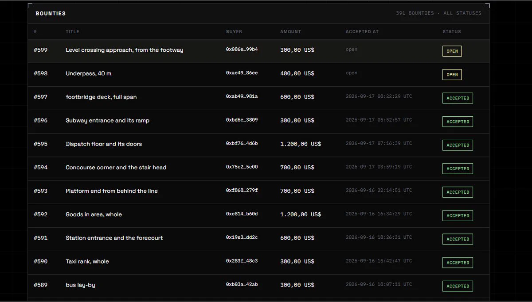The width and height of the screenshot is (532, 302).
Task: Open the 'Underpass, 40 m' bounty title
Action: point(88,73)
